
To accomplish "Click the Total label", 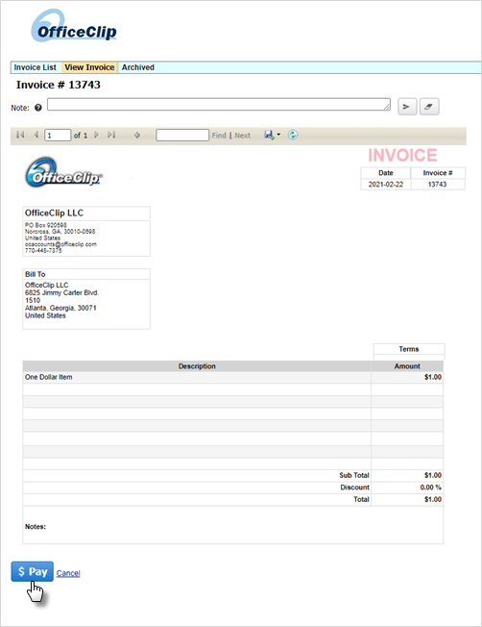I will pyautogui.click(x=361, y=499).
